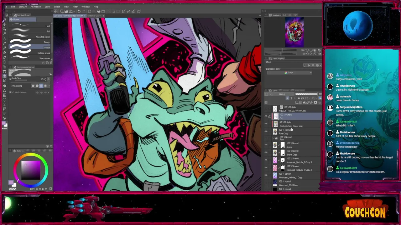Click the Fill icon in command bar
The height and width of the screenshot is (225, 401).
pyautogui.click(x=99, y=11)
